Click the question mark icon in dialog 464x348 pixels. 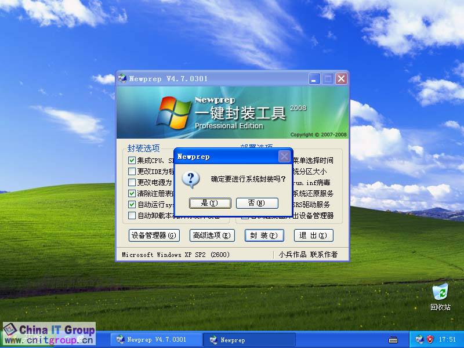point(191,179)
